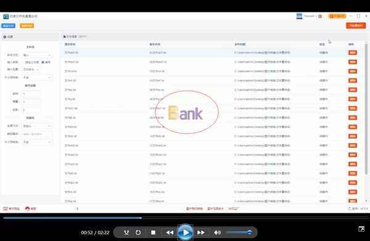Stop the video playback
370x241 pixels.
pyautogui.click(x=153, y=232)
